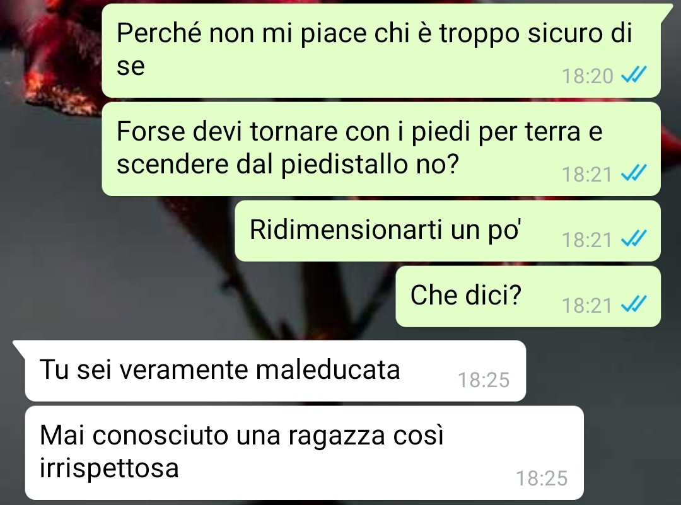Click double checkmark on 'Che dici?' message
Viewport: 681px width, 505px height.
point(634,305)
